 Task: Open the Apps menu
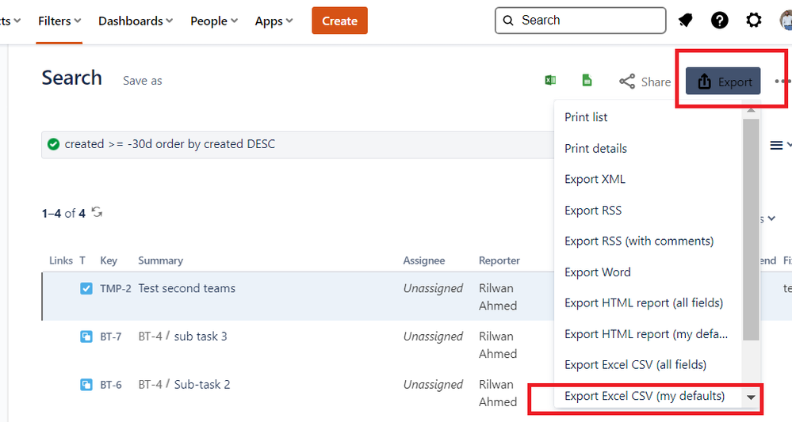pos(274,21)
